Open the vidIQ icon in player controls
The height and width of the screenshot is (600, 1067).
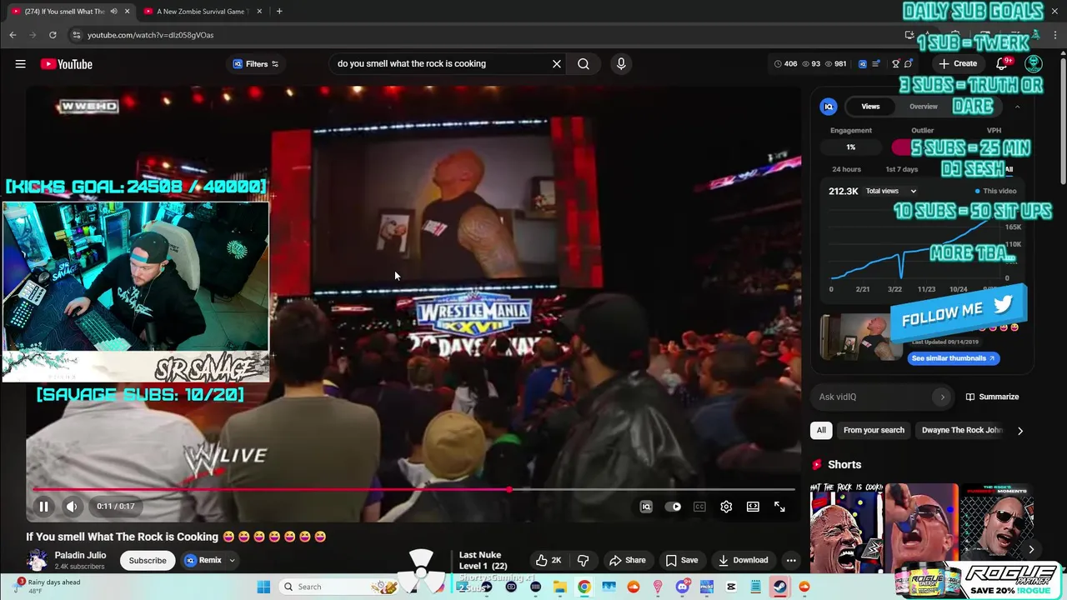(646, 506)
